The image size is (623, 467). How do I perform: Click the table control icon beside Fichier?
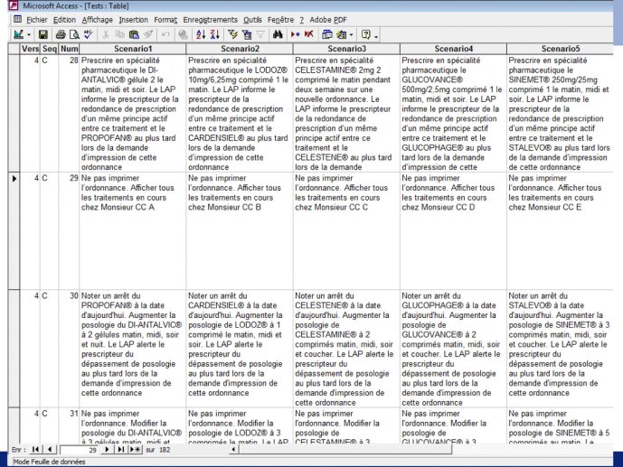[x=17, y=19]
